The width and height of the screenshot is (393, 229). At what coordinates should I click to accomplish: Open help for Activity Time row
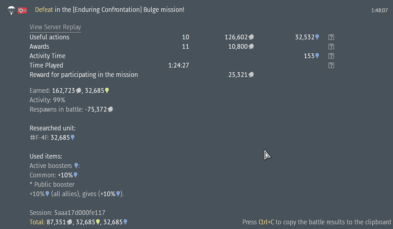pos(331,56)
